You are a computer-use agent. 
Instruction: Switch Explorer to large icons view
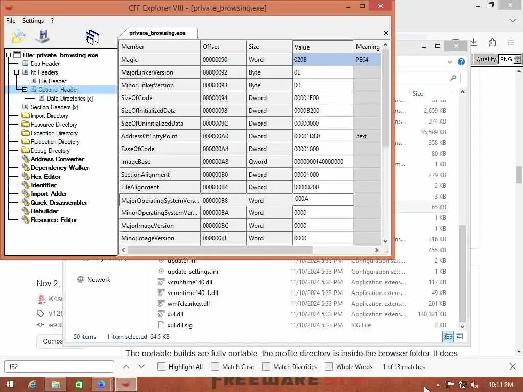coord(459,337)
